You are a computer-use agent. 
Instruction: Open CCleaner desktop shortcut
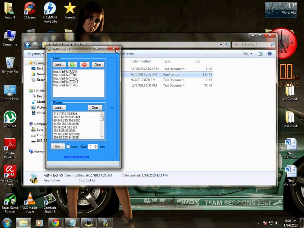pyautogui.click(x=30, y=10)
